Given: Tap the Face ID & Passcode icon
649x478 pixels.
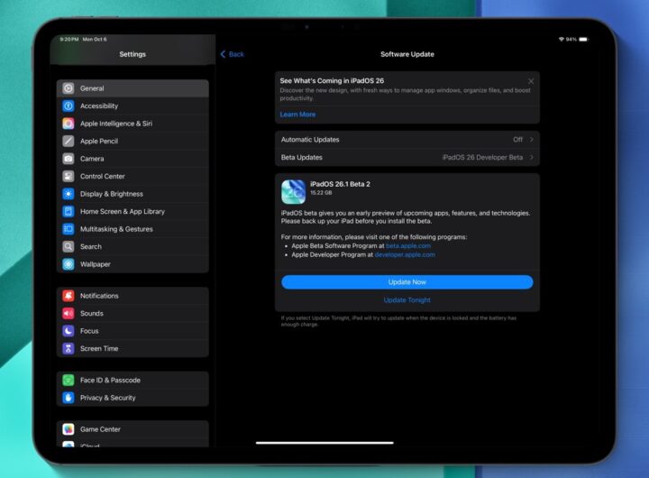Looking at the screenshot, I should [69, 381].
